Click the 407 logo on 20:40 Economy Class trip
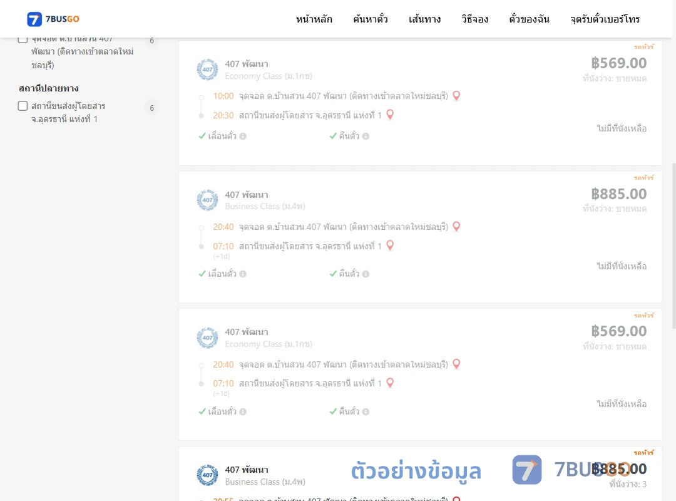 coord(207,338)
